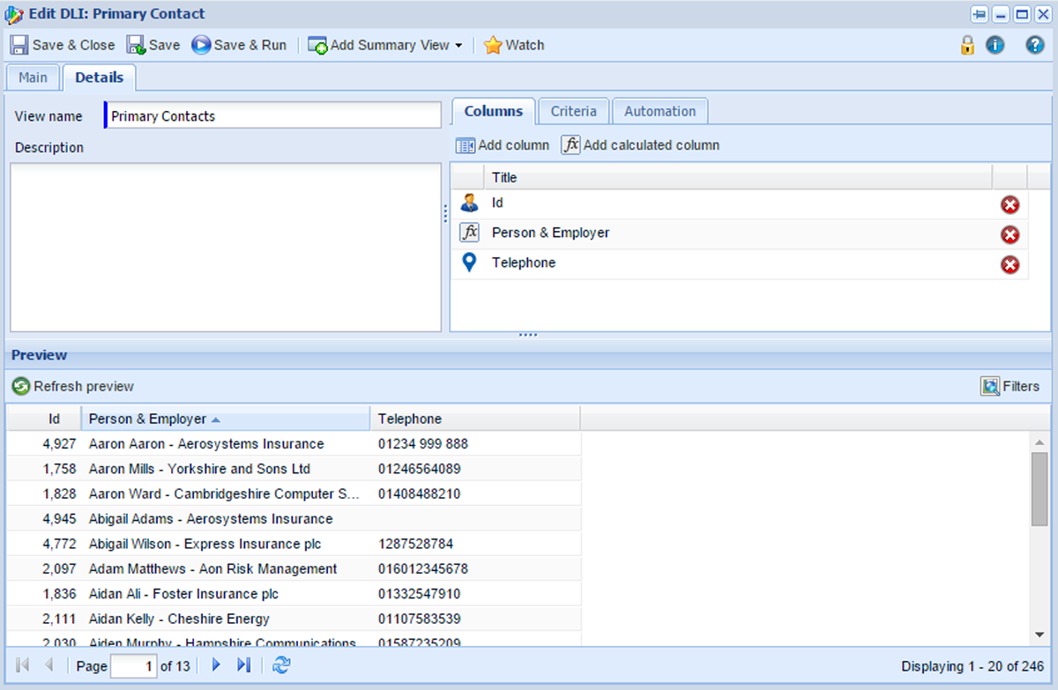Click the horizontal splitter dots above Preview
1058x690 pixels.
528,335
